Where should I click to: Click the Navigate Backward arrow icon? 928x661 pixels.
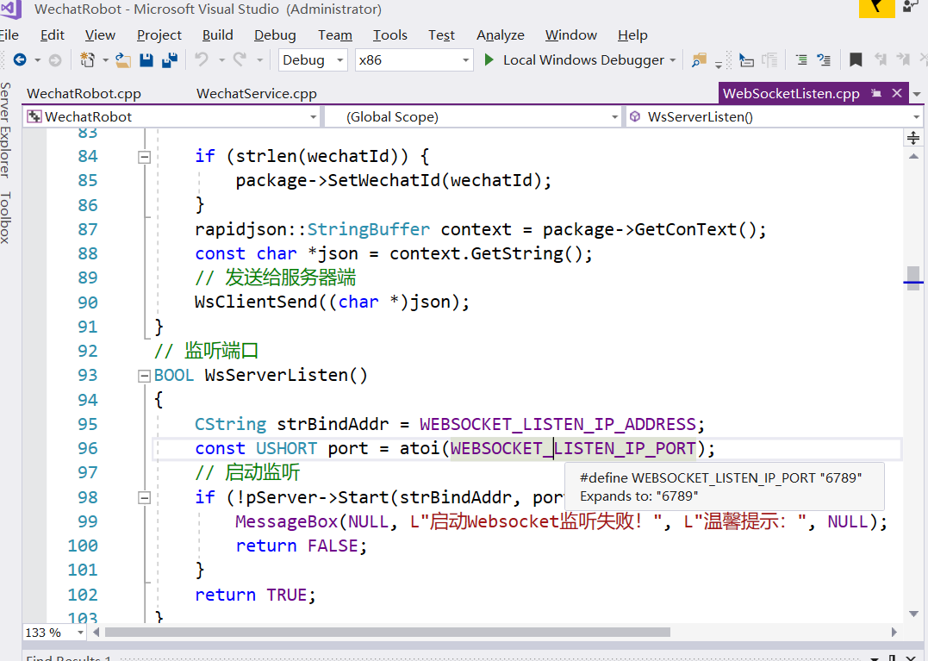pos(20,59)
